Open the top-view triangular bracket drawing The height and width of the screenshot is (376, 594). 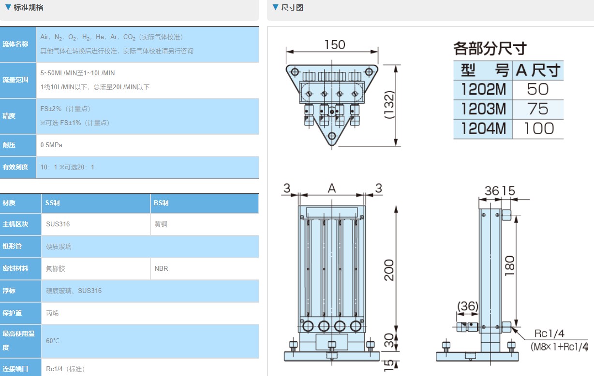point(332,101)
